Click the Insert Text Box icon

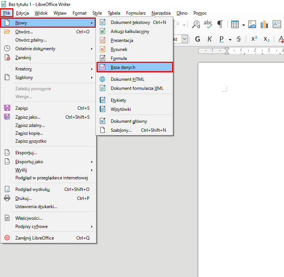click(x=277, y=24)
